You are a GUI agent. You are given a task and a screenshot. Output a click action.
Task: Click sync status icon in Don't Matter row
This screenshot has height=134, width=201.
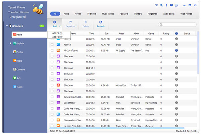click(x=177, y=103)
